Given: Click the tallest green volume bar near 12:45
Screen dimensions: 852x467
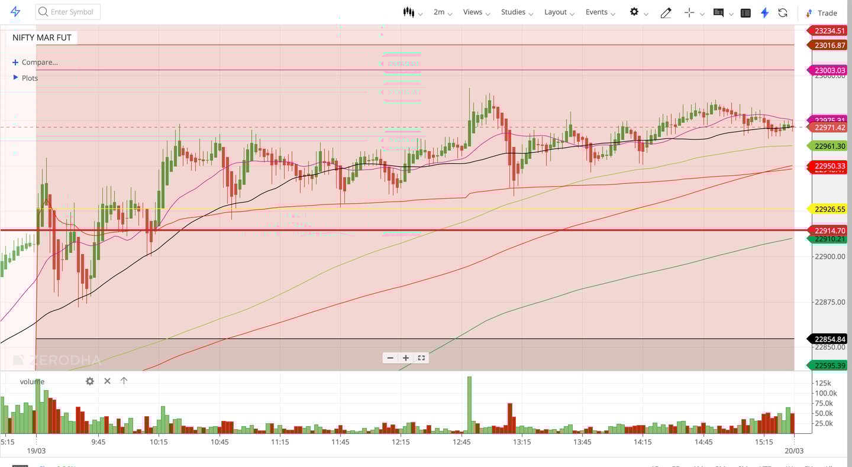Looking at the screenshot, I should click(x=470, y=405).
